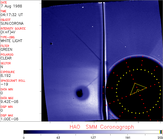Click the black left end of the colorbar

[x=26, y=132]
